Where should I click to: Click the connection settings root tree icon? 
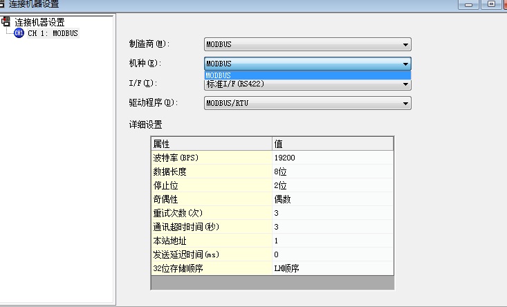[x=6, y=22]
